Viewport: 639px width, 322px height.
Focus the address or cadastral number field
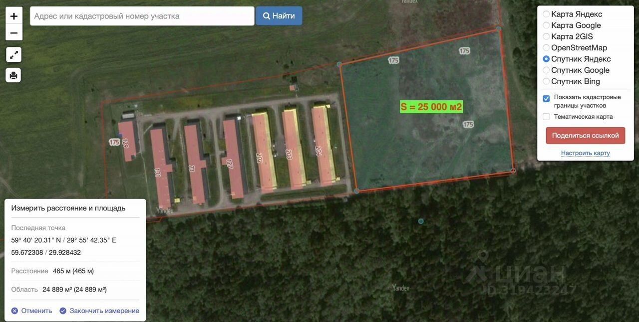tap(142, 16)
